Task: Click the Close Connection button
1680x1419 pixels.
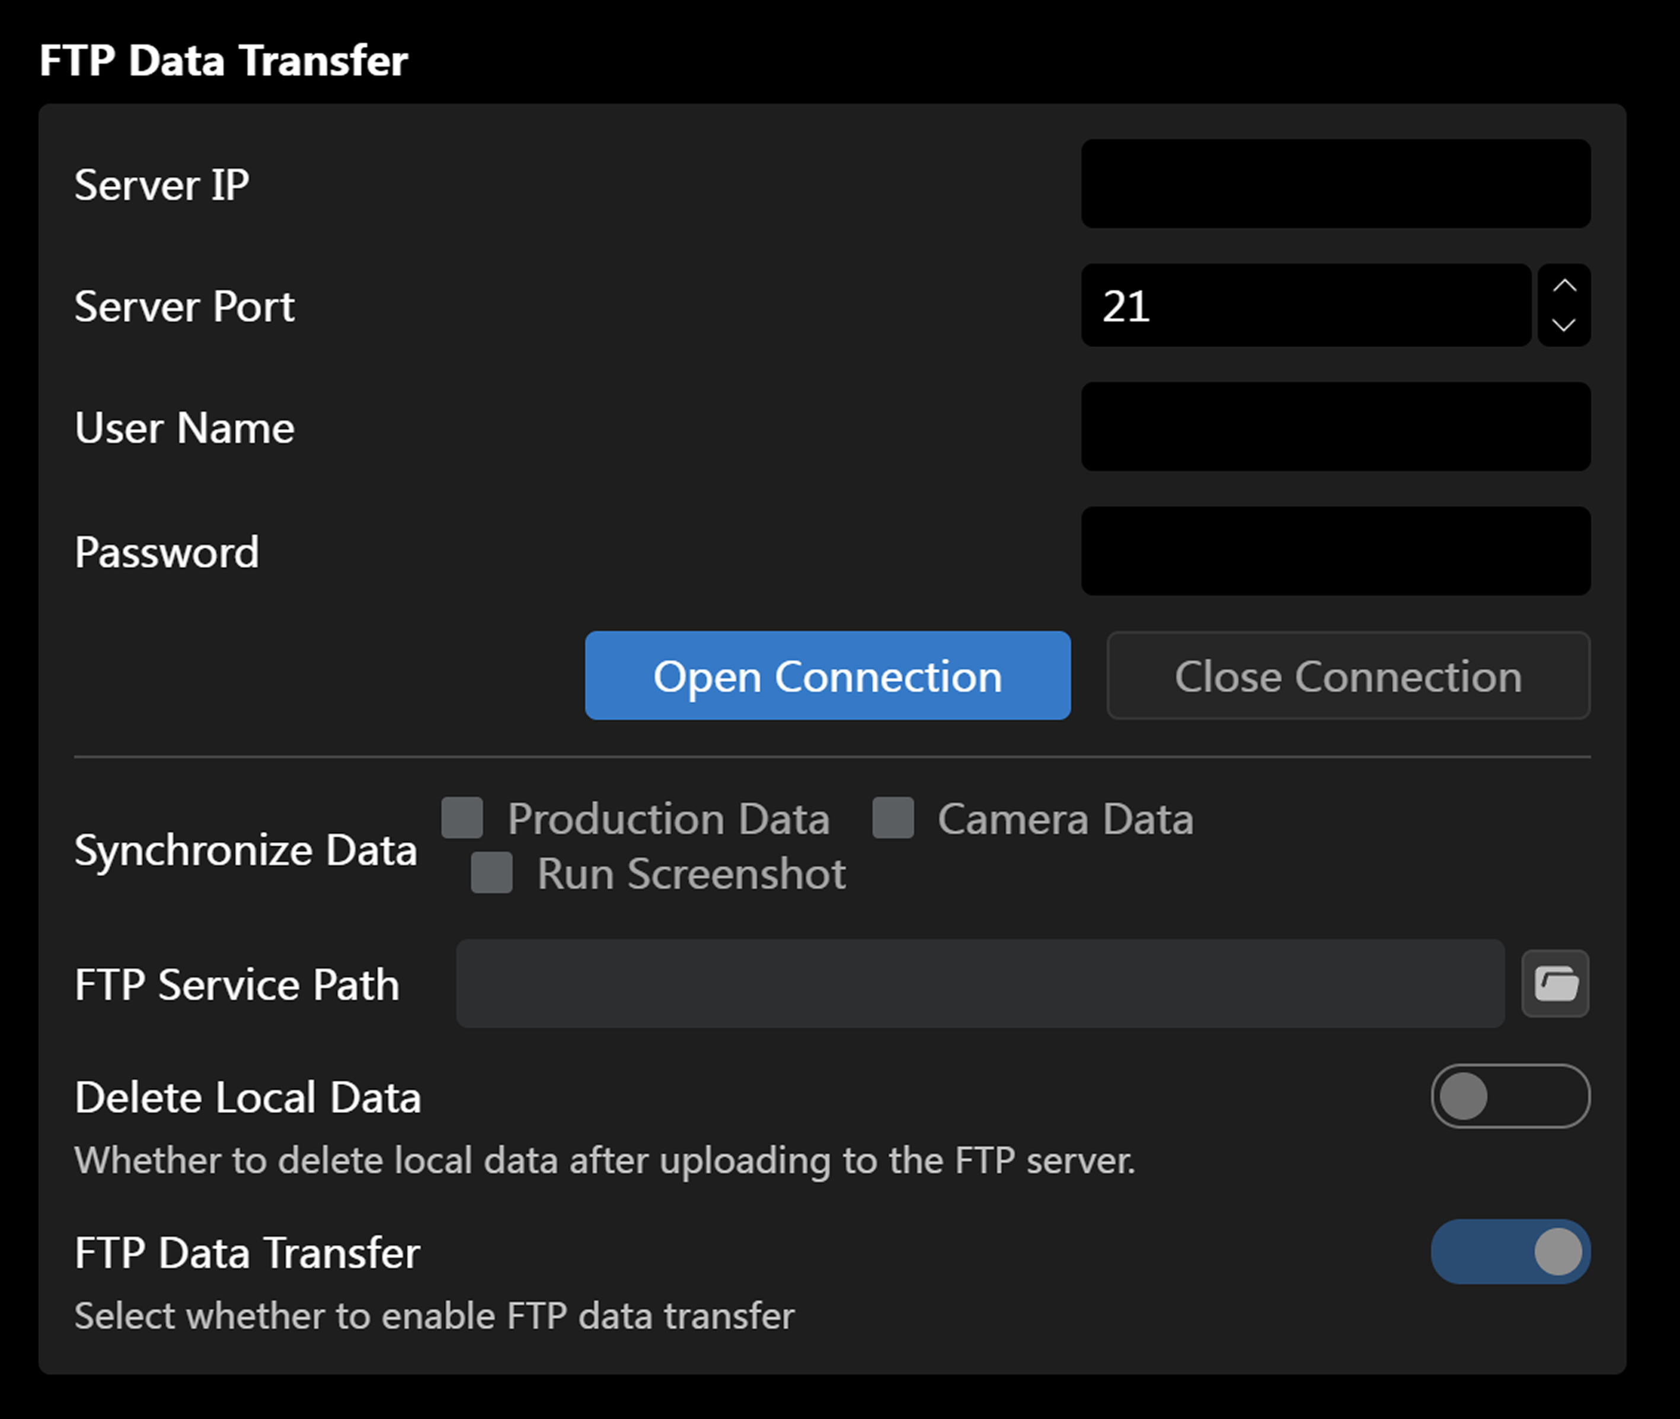Action: 1347,676
